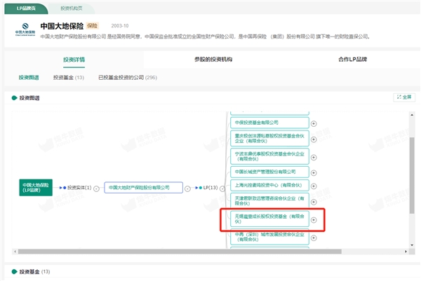Image resolution: width=421 pixels, height=281 pixels.
Task: Open the 重庆极创沣源私募股权投资基金 node
Action: [x=269, y=138]
